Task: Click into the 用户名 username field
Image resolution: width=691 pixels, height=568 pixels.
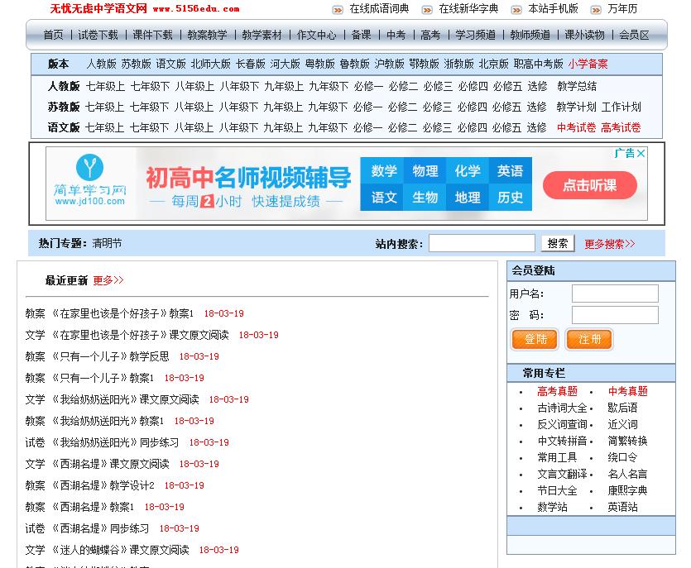Action: 615,294
